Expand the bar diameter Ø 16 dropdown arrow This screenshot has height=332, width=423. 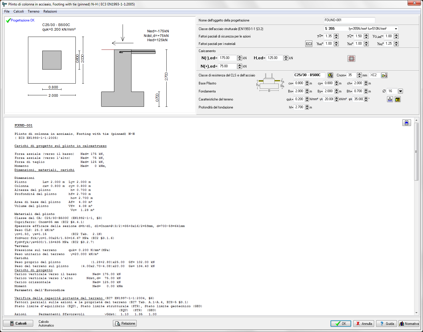(x=400, y=91)
